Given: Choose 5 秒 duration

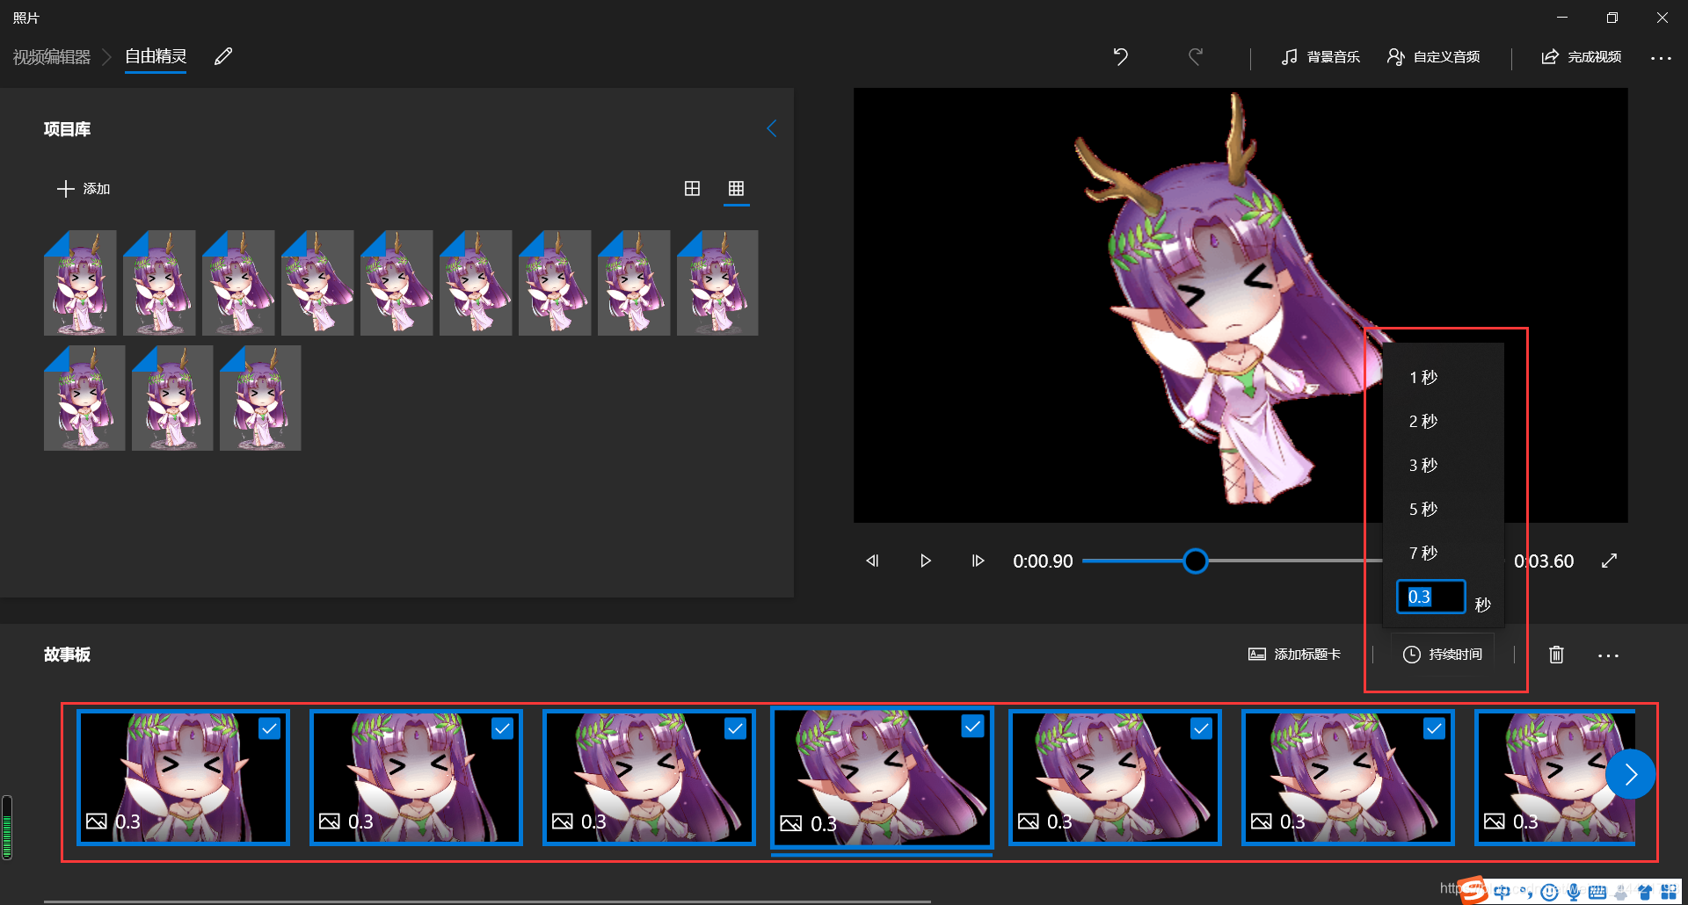Looking at the screenshot, I should pos(1443,509).
